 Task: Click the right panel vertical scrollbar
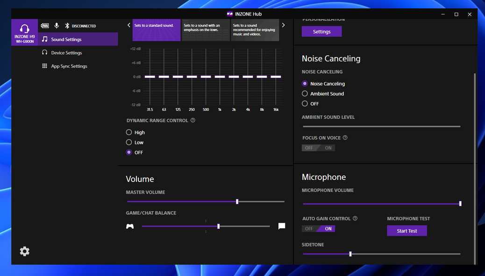click(x=475, y=169)
